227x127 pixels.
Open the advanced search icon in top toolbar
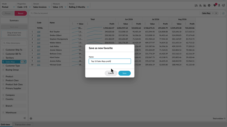click(196, 6)
